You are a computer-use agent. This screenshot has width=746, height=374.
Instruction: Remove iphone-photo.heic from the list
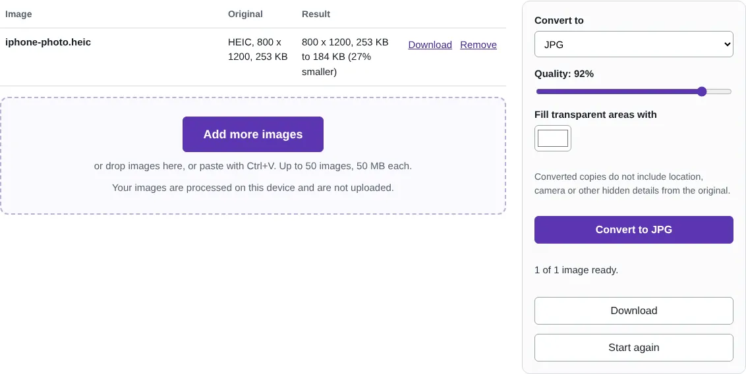click(478, 45)
